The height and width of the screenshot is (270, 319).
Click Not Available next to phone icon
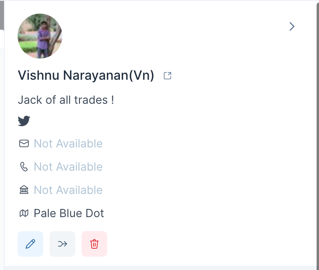point(68,167)
